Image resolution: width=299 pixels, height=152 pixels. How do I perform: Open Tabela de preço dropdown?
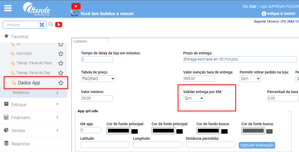98,78
